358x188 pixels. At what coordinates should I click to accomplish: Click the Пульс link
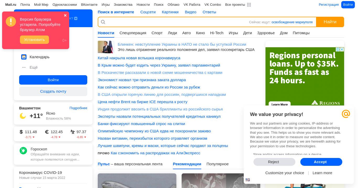pos(104,164)
